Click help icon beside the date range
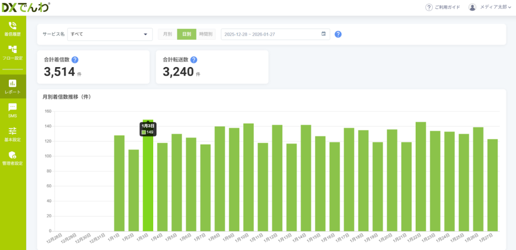This screenshot has height=250, width=516. 338,34
